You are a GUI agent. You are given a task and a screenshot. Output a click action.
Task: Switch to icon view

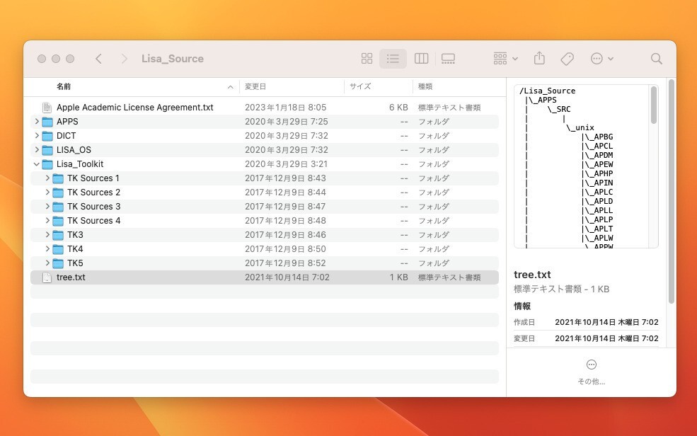point(367,58)
